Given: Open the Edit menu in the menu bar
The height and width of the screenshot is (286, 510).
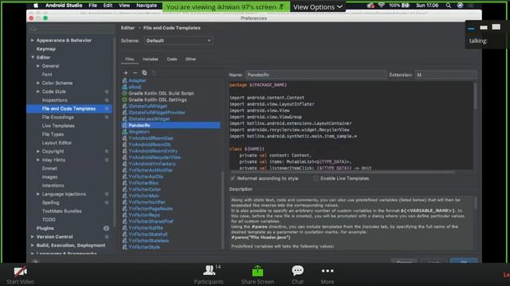Looking at the screenshot, I should pyautogui.click(x=108, y=6).
